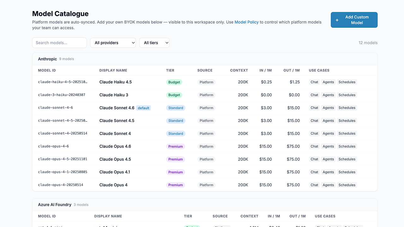Viewport: 404px width, 227px height.
Task: Click the Premium tier badge for Claude Opus 4.6
Action: tap(175, 147)
